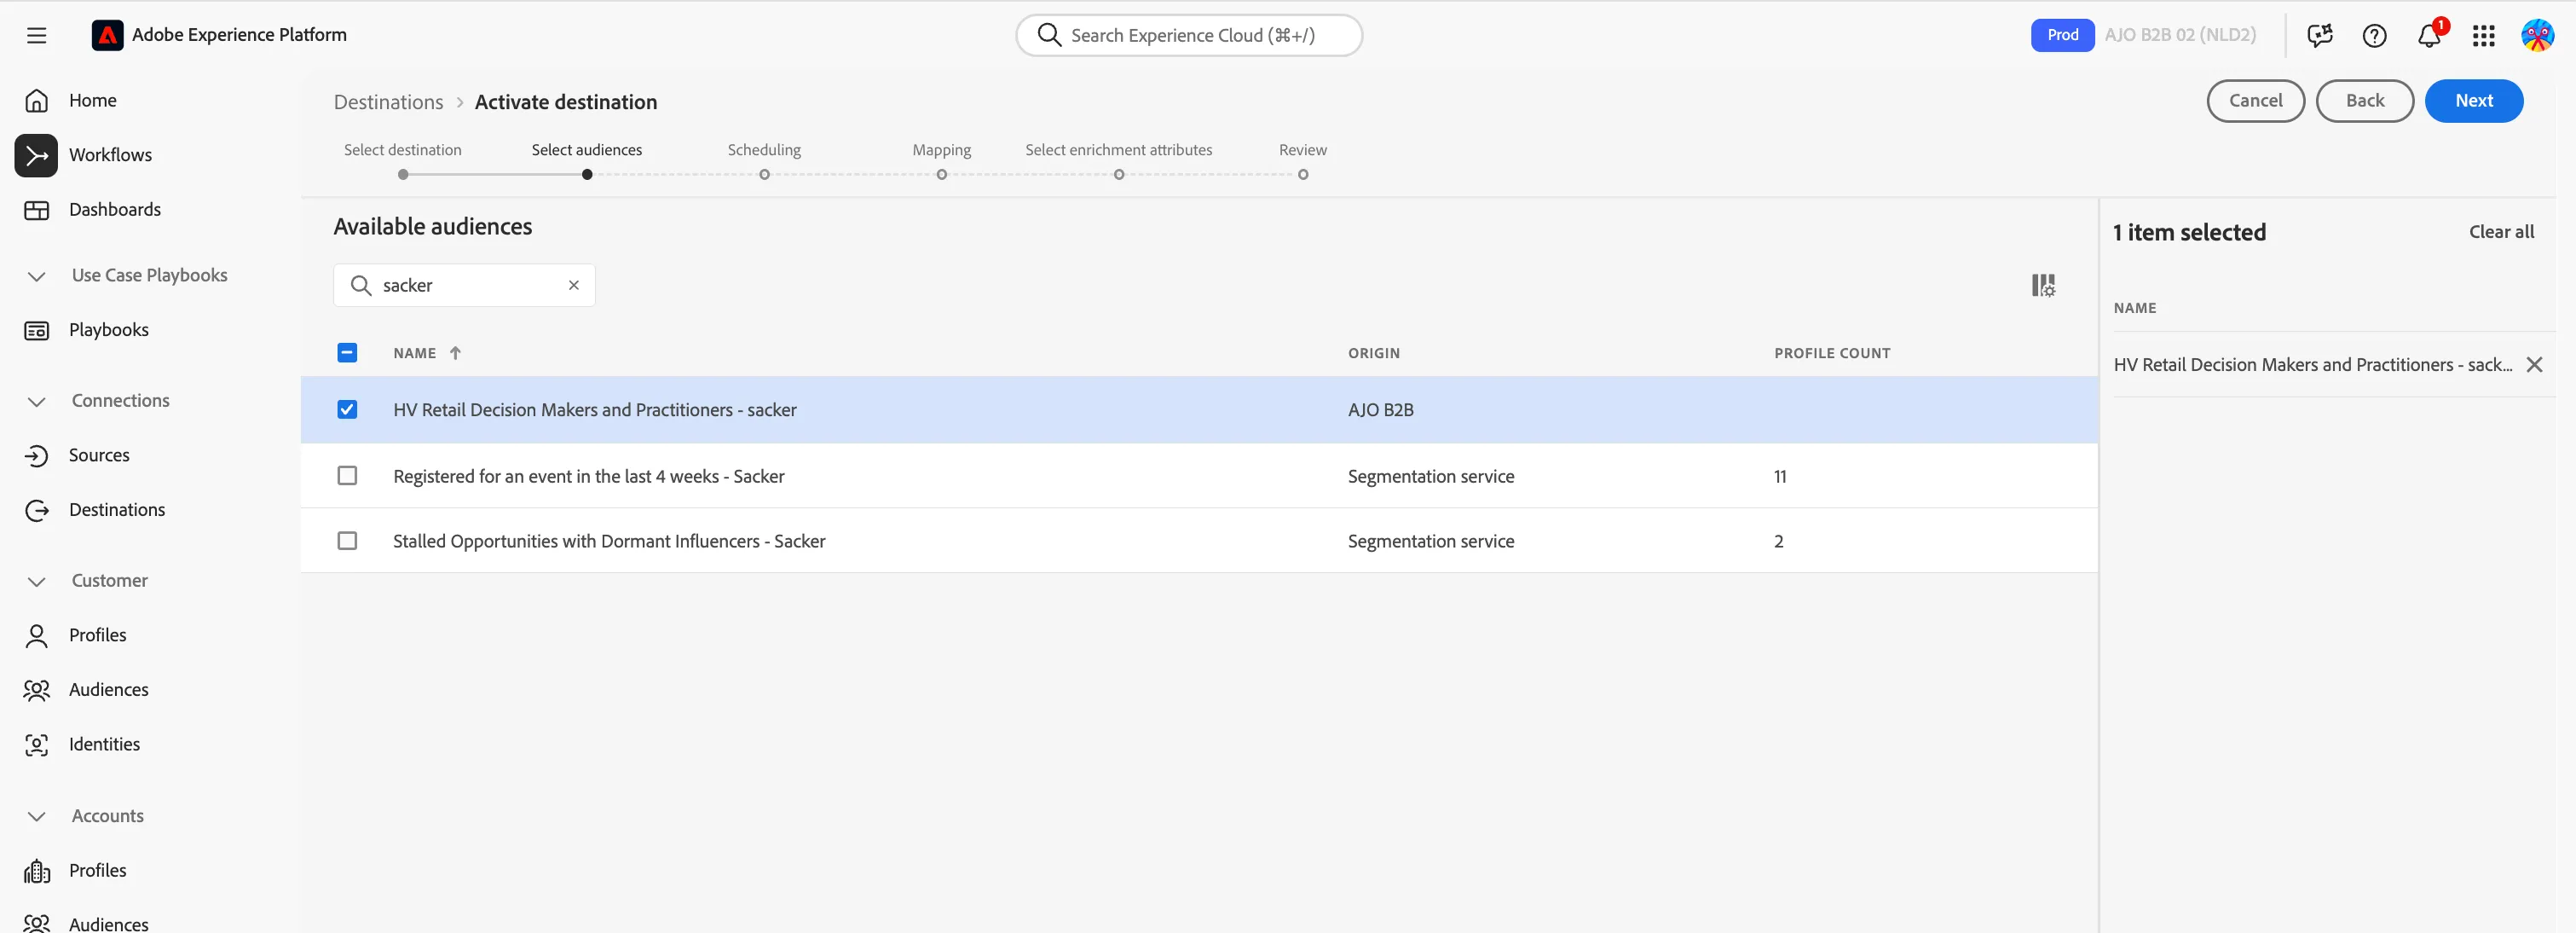Image resolution: width=2576 pixels, height=933 pixels.
Task: Click the Back button
Action: tap(2364, 101)
